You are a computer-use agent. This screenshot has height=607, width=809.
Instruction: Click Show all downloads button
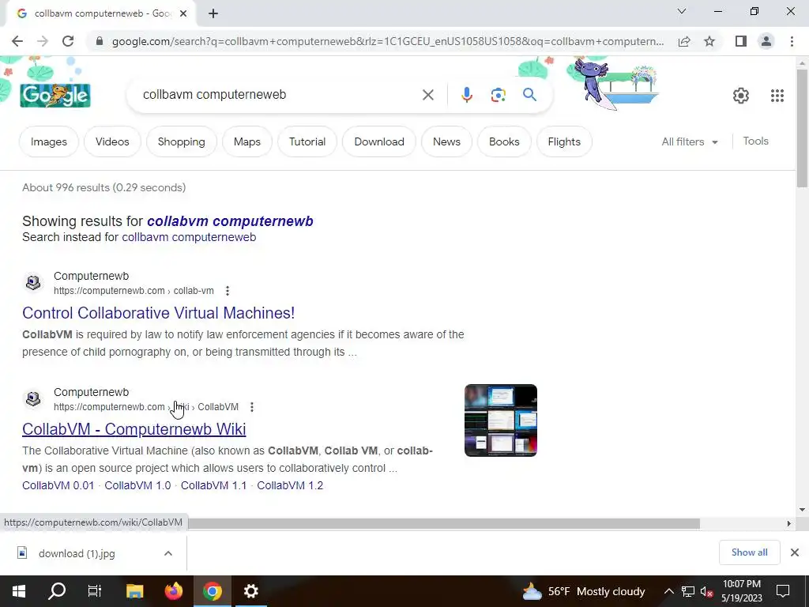click(749, 552)
